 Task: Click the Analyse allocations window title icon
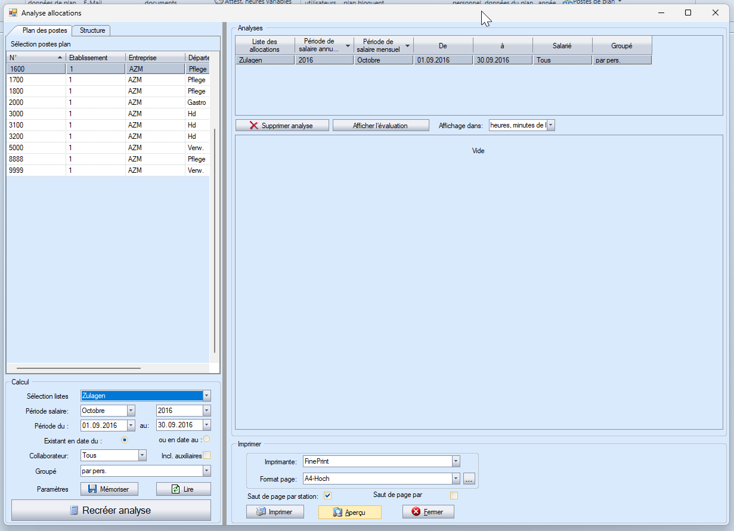point(13,13)
